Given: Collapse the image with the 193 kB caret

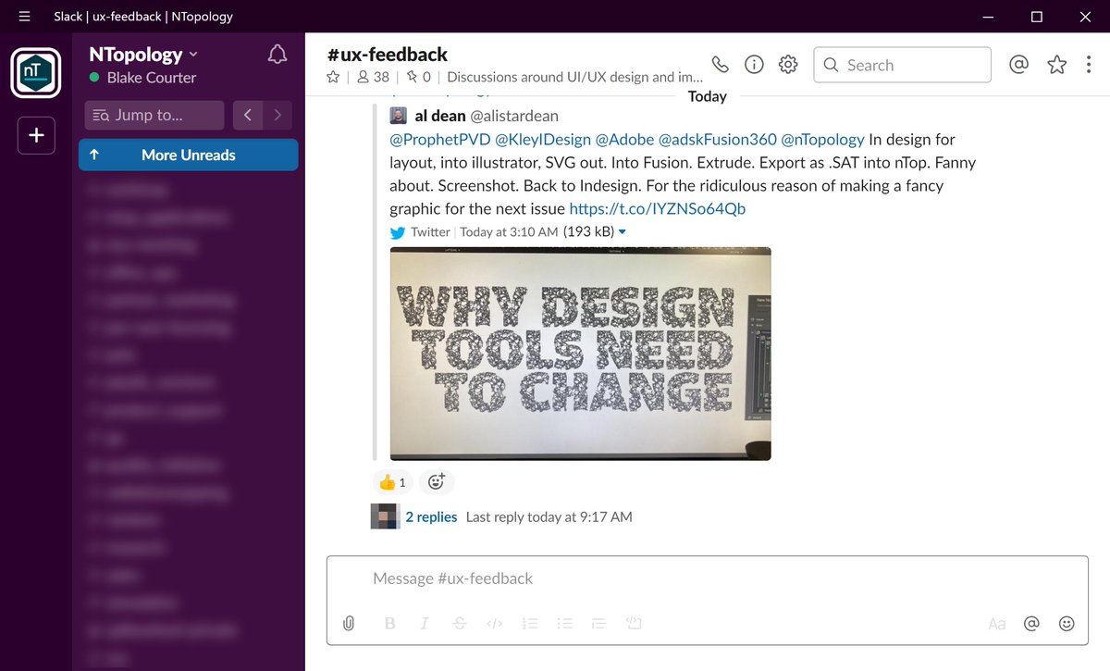Looking at the screenshot, I should tap(623, 232).
